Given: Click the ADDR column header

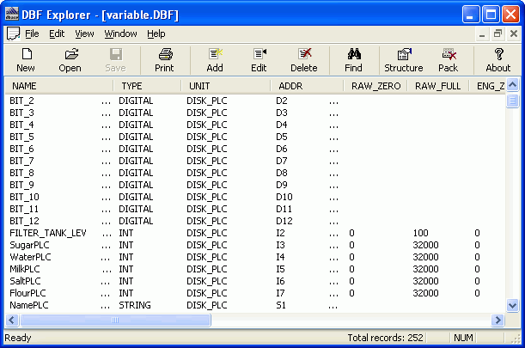Looking at the screenshot, I should pos(307,86).
